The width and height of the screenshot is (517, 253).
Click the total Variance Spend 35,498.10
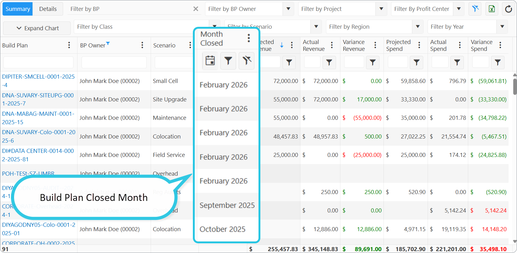click(493, 249)
